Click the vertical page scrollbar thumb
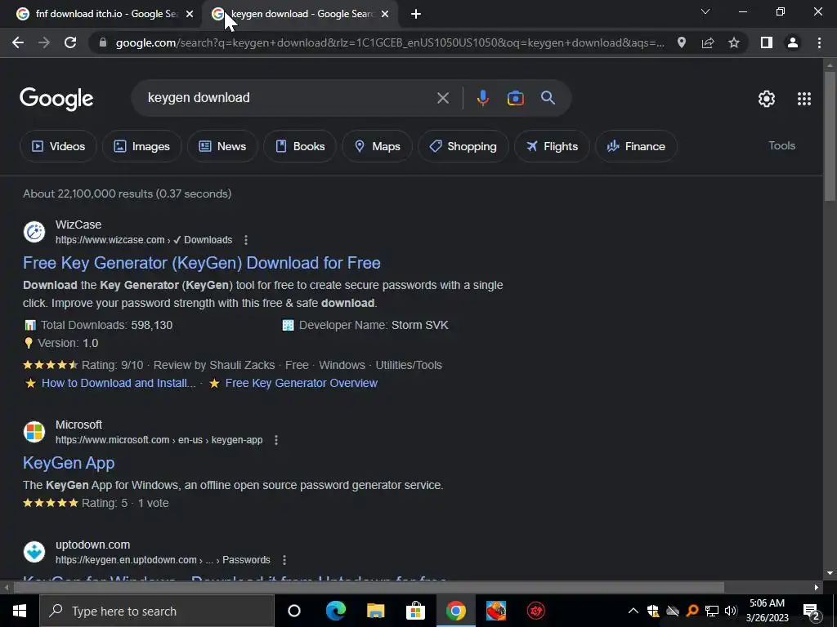Image resolution: width=837 pixels, height=627 pixels. (829, 136)
